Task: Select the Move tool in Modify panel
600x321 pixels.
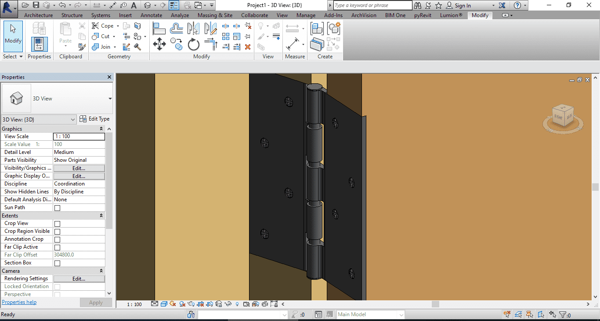Action: [x=159, y=44]
